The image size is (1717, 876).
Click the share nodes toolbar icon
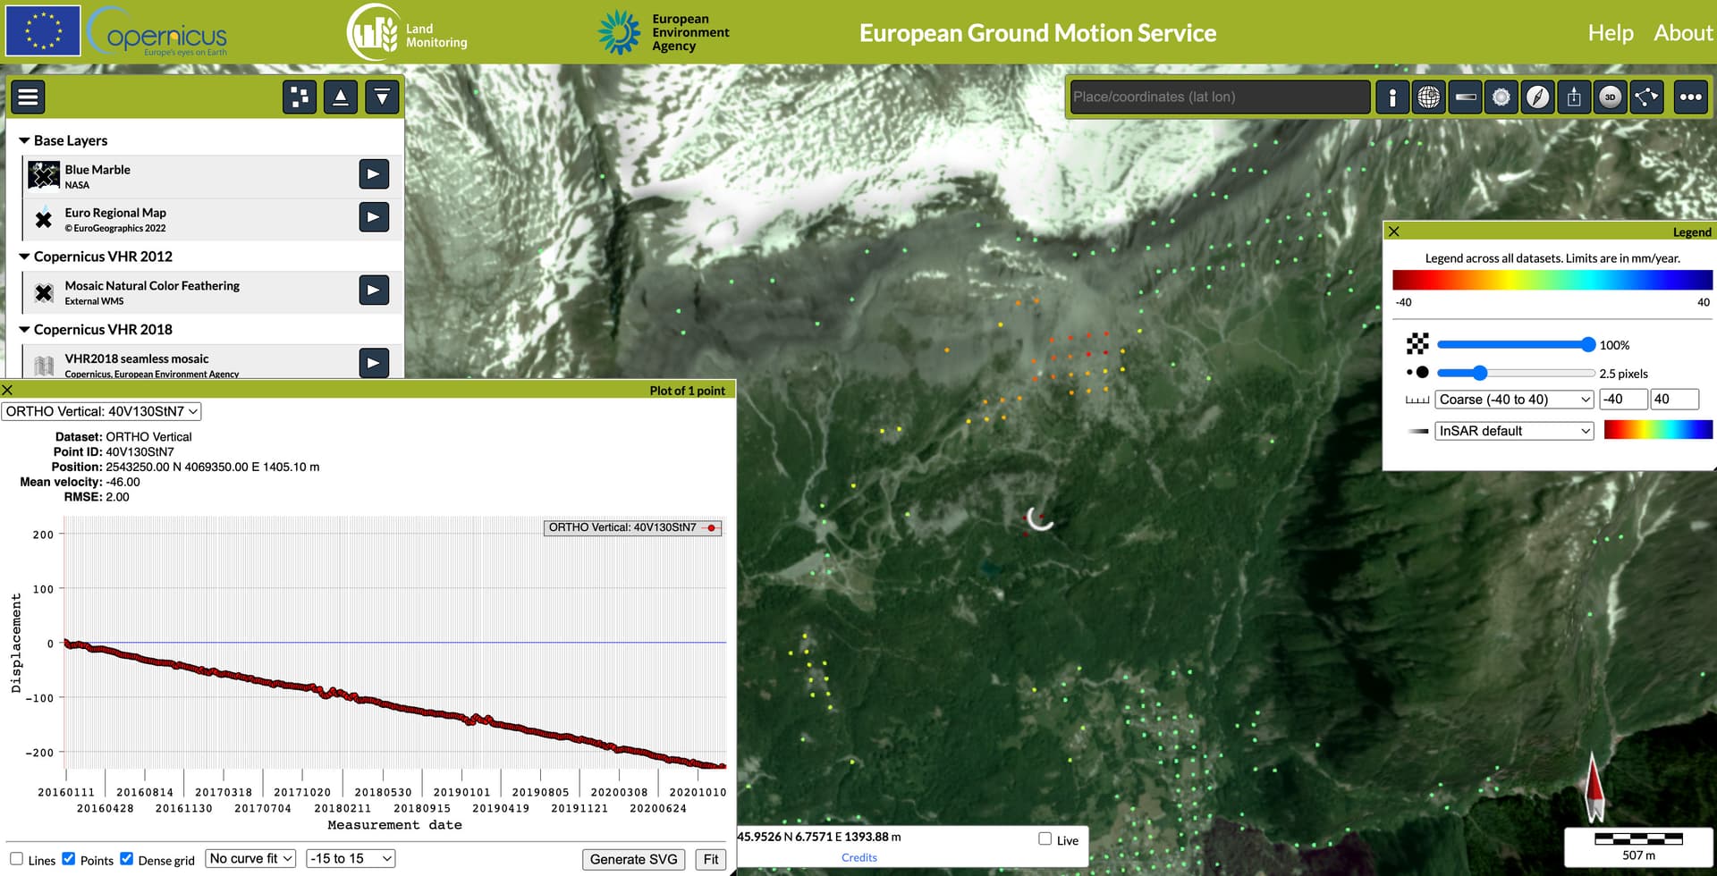[1646, 97]
